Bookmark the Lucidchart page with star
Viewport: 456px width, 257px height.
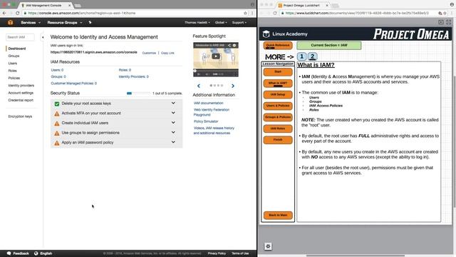[x=445, y=13]
